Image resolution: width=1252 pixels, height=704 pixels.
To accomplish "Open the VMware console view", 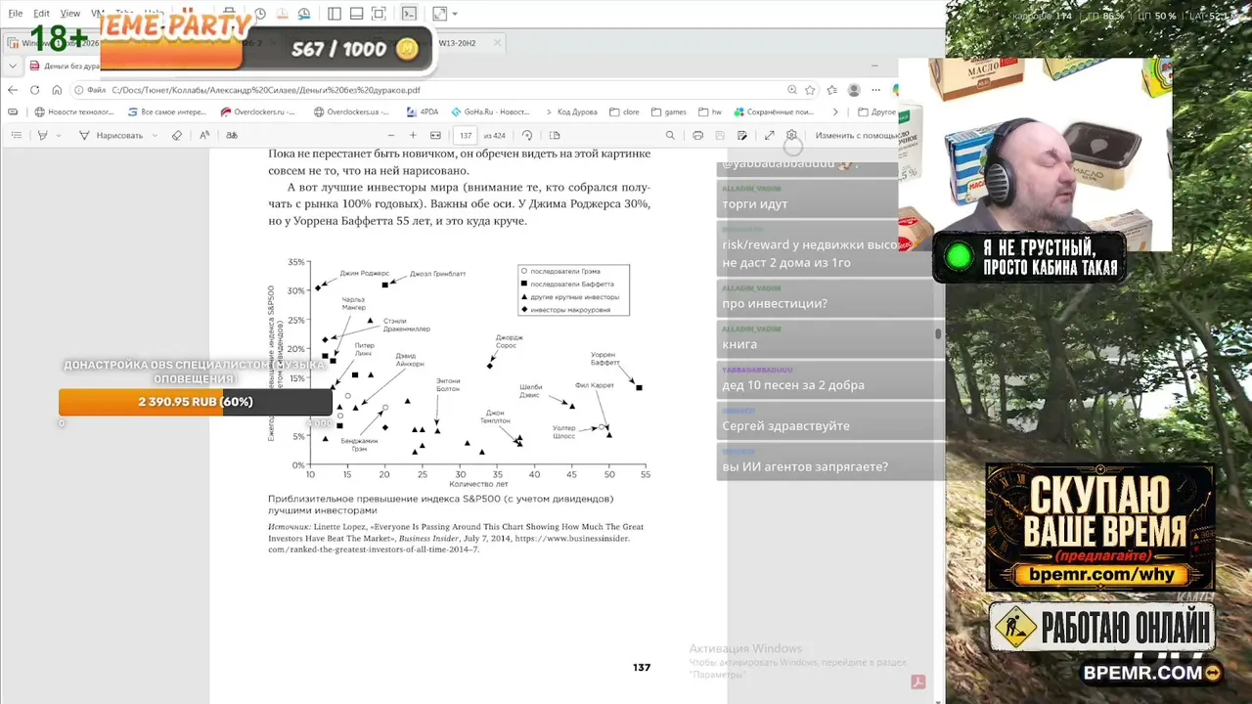I will (409, 14).
